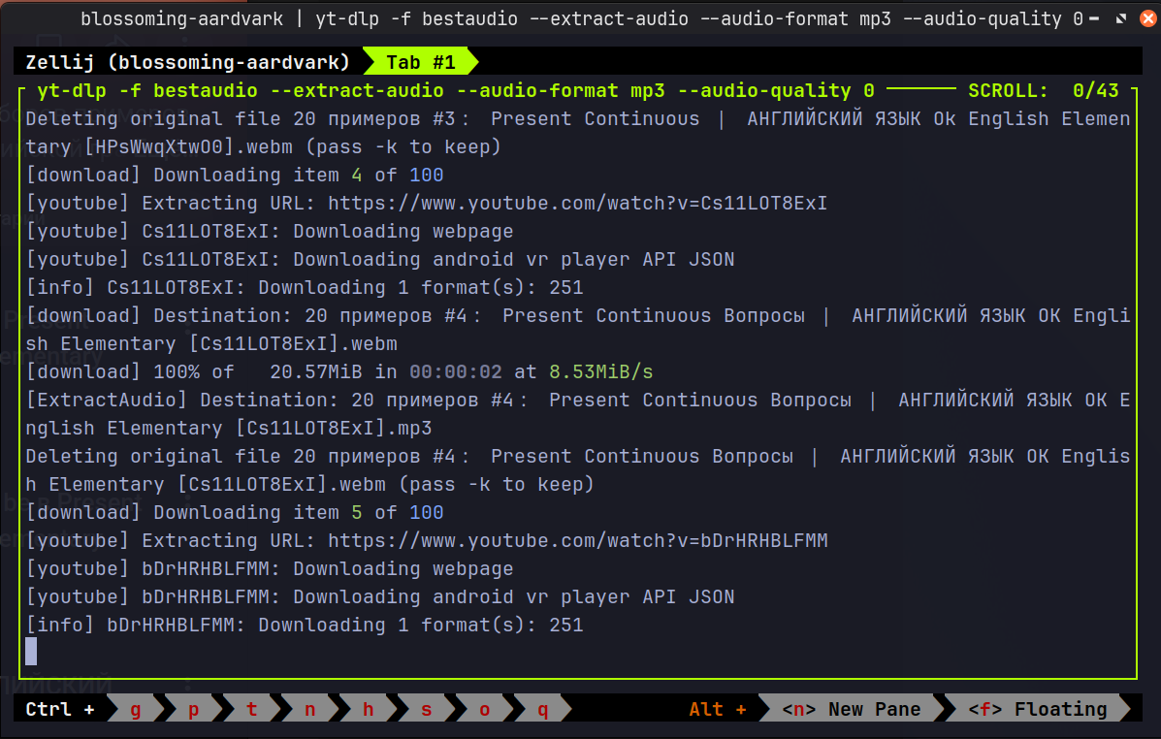
Task: Click the Ctrl+q quit key
Action: tap(542, 709)
